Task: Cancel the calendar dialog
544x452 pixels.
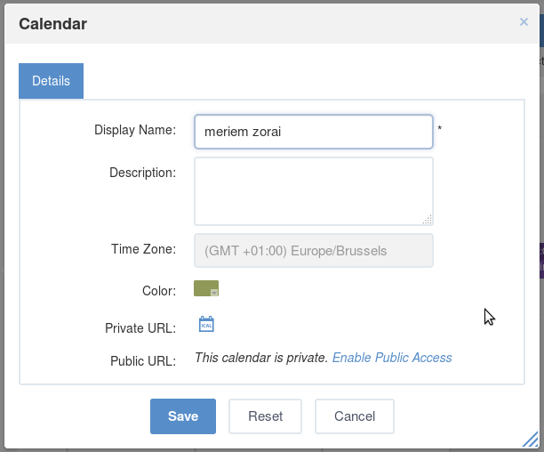Action: click(355, 416)
